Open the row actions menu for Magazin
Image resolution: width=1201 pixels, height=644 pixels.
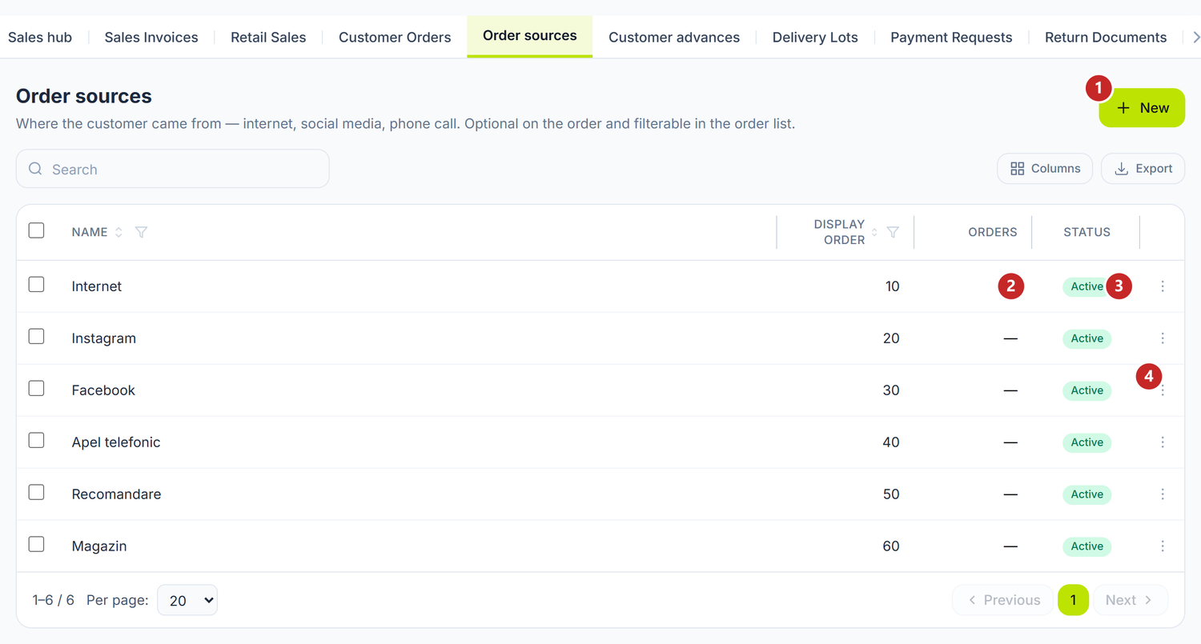point(1163,546)
